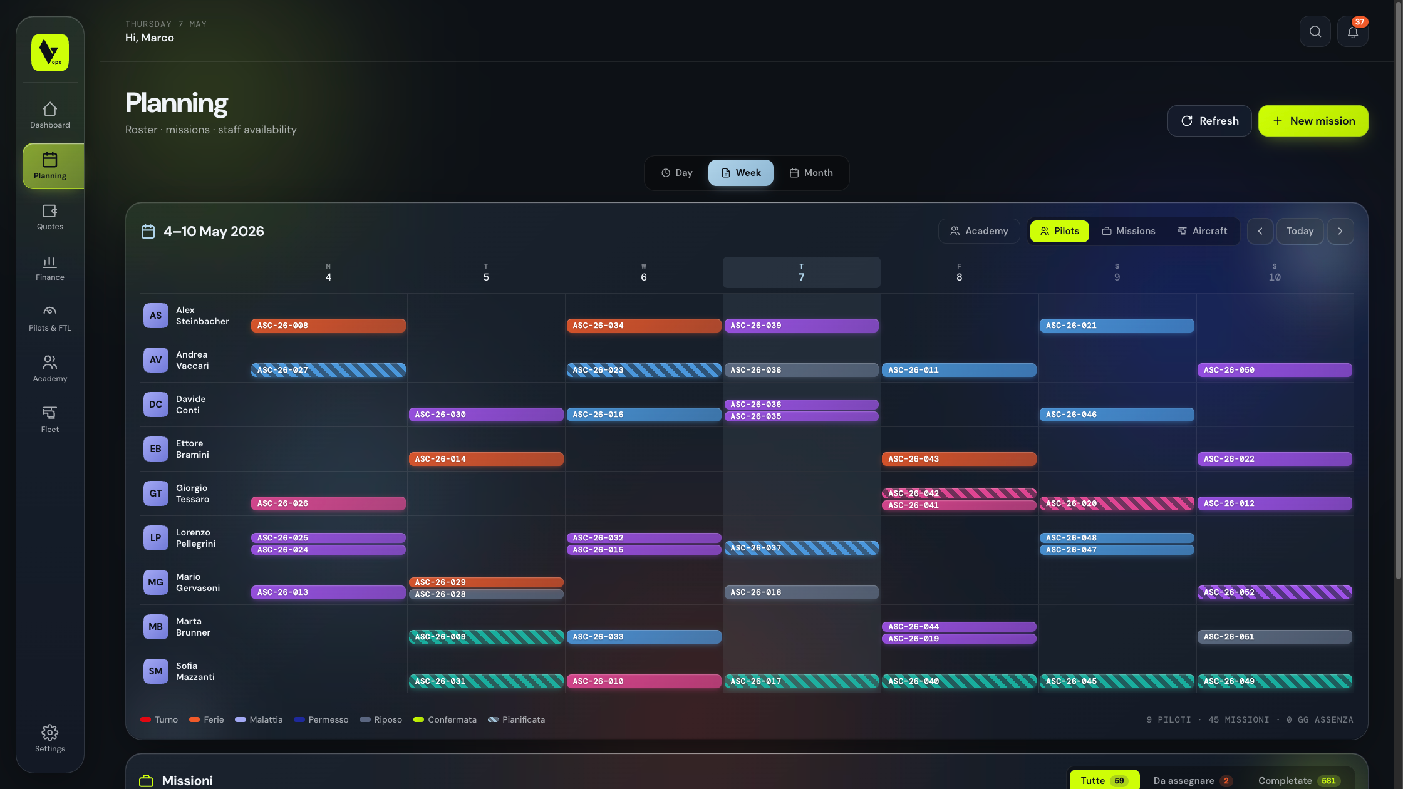Open mission ASC-26-051
The height and width of the screenshot is (789, 1403).
pos(1275,637)
